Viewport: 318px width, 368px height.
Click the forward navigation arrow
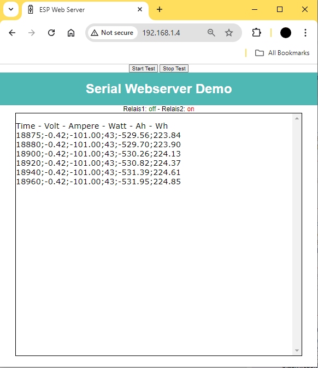[x=32, y=33]
